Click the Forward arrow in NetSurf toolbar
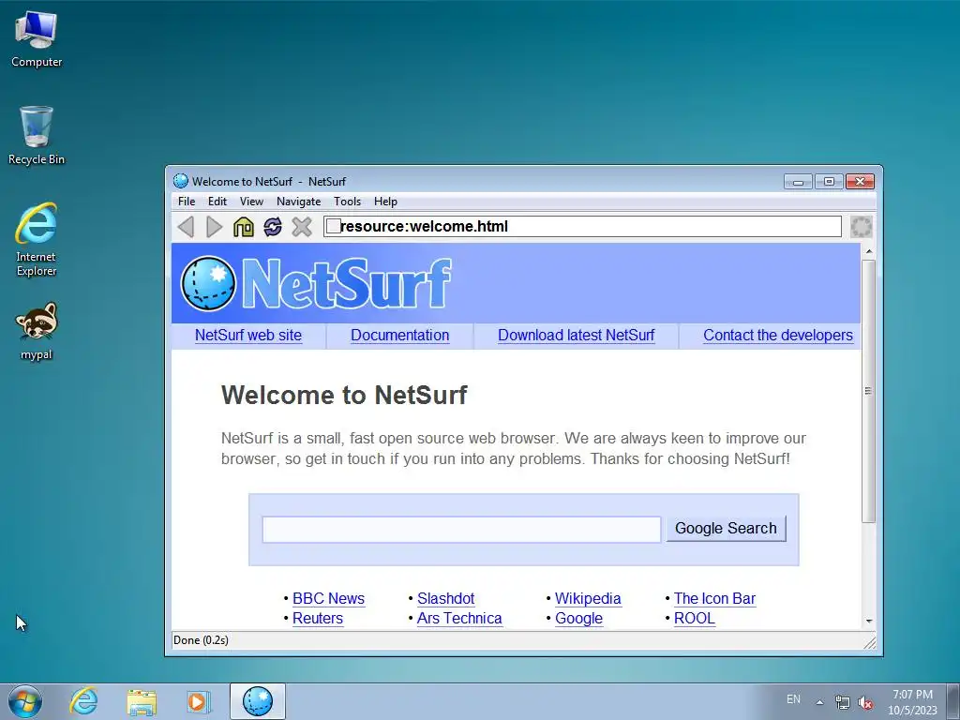 pyautogui.click(x=215, y=227)
